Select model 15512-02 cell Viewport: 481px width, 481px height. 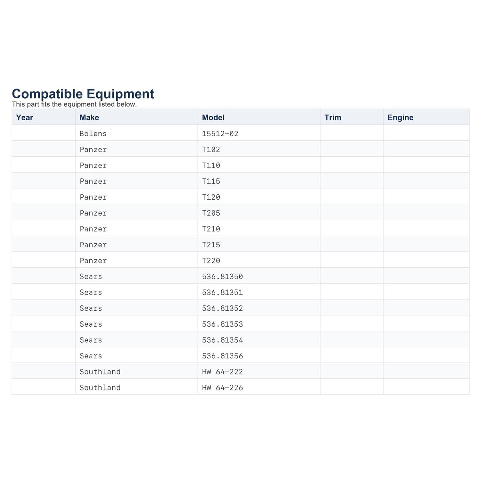pyautogui.click(x=259, y=133)
